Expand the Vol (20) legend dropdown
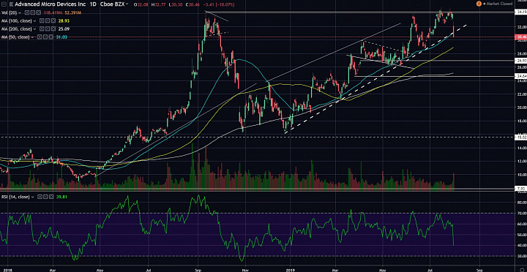The image size is (527, 272). (x=20, y=13)
